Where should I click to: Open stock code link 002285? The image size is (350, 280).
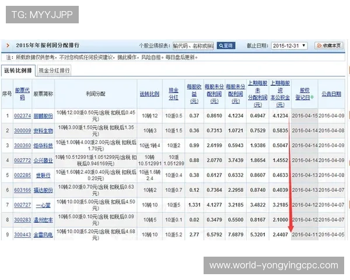click(x=22, y=175)
